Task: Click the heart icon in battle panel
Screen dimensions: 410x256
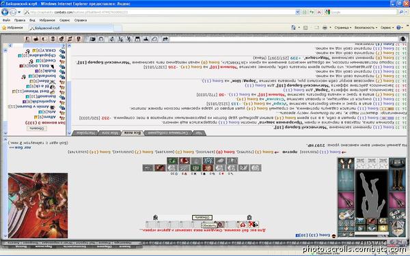Action: (243, 225)
